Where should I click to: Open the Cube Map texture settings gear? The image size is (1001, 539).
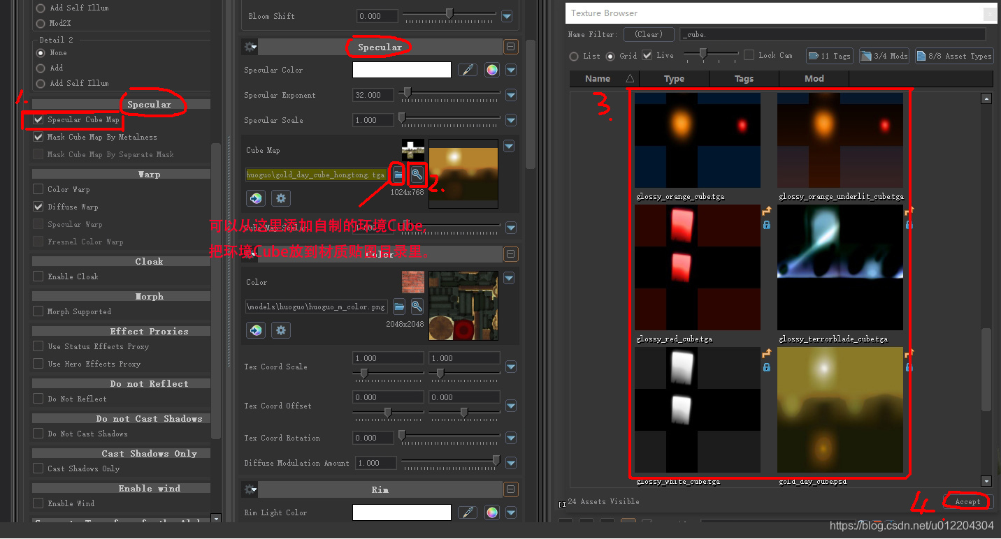(x=281, y=198)
